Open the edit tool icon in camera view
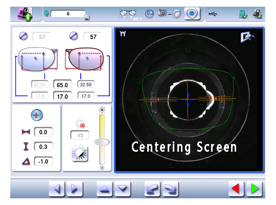Image resolution: width=276 pixels, height=205 pixels. point(247,37)
